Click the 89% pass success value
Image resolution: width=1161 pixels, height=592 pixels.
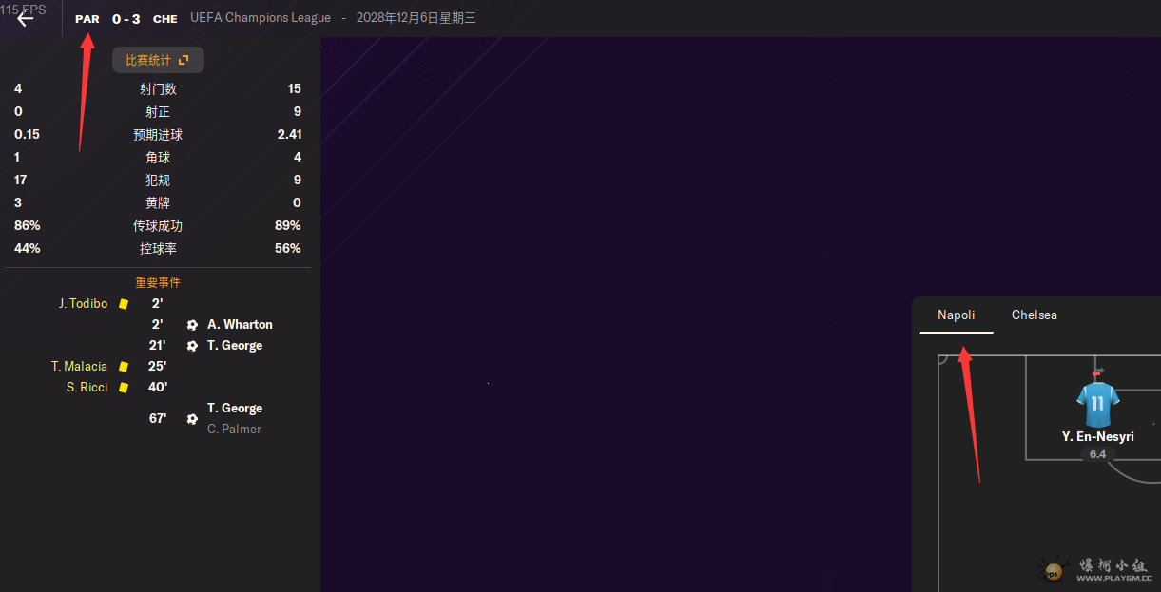coord(288,226)
